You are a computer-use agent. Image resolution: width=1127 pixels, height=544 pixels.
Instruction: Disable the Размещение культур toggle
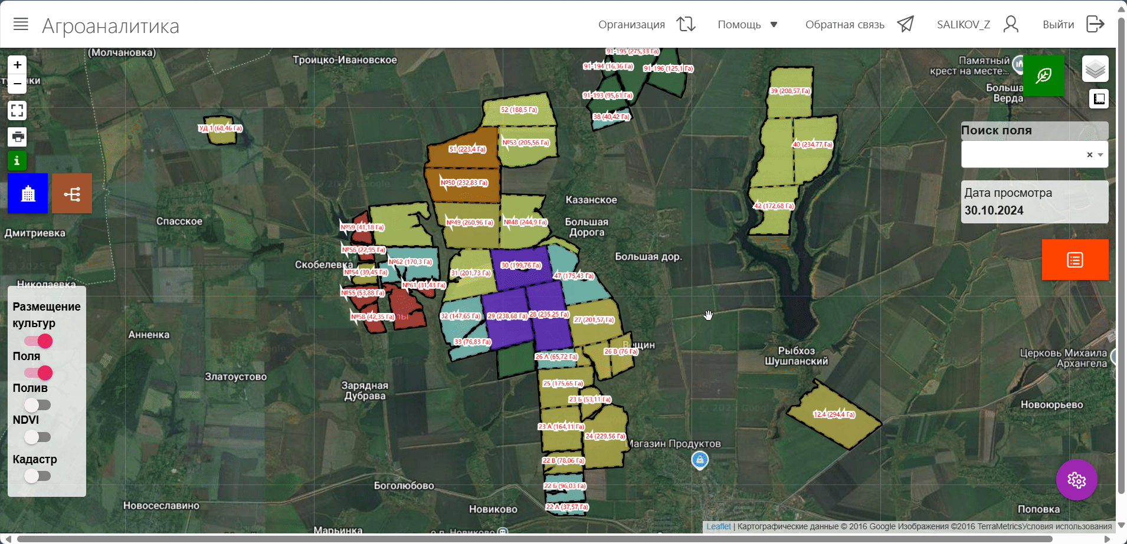click(x=38, y=341)
